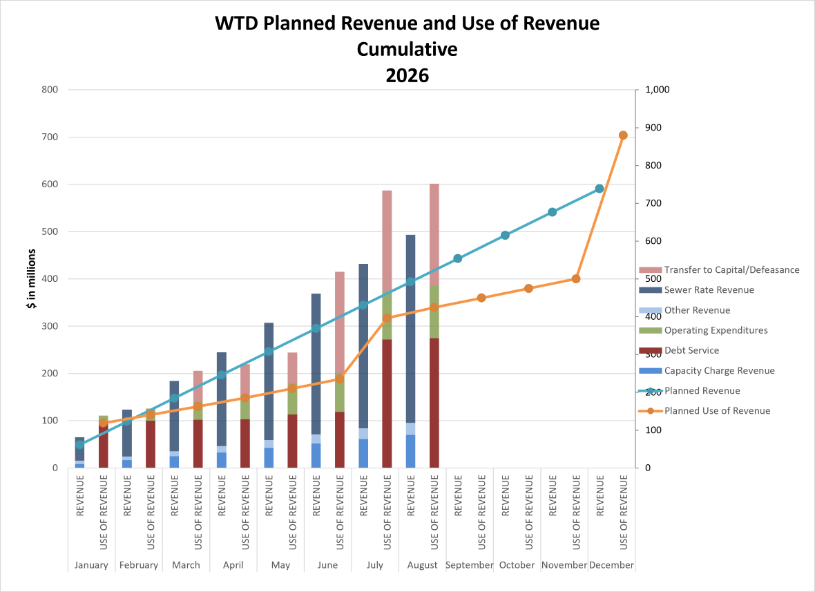The height and width of the screenshot is (592, 815).
Task: Click the February month label
Action: (138, 565)
